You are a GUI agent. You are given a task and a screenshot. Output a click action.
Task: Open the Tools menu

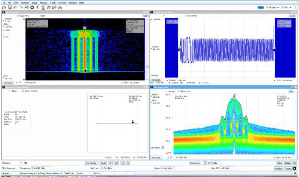[x=53, y=3]
